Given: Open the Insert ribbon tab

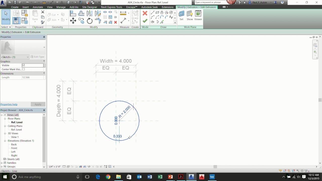Looking at the screenshot, I should click(25, 7).
